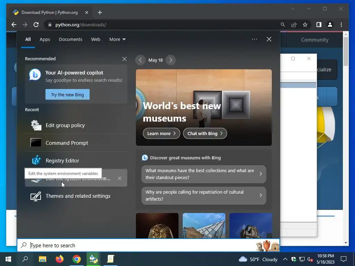Open the glass pyramid thumbnail
Screen dimensions: 355x266
coord(204,225)
